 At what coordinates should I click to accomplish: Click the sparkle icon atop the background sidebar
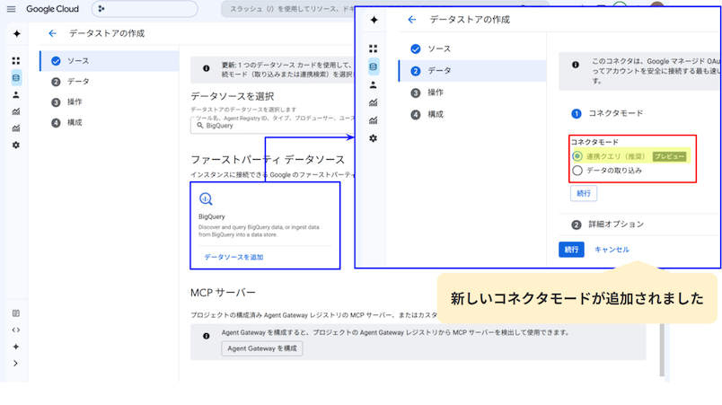(16, 33)
